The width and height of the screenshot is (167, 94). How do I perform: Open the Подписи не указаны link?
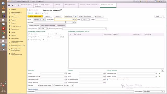pyautogui.click(x=33, y=89)
